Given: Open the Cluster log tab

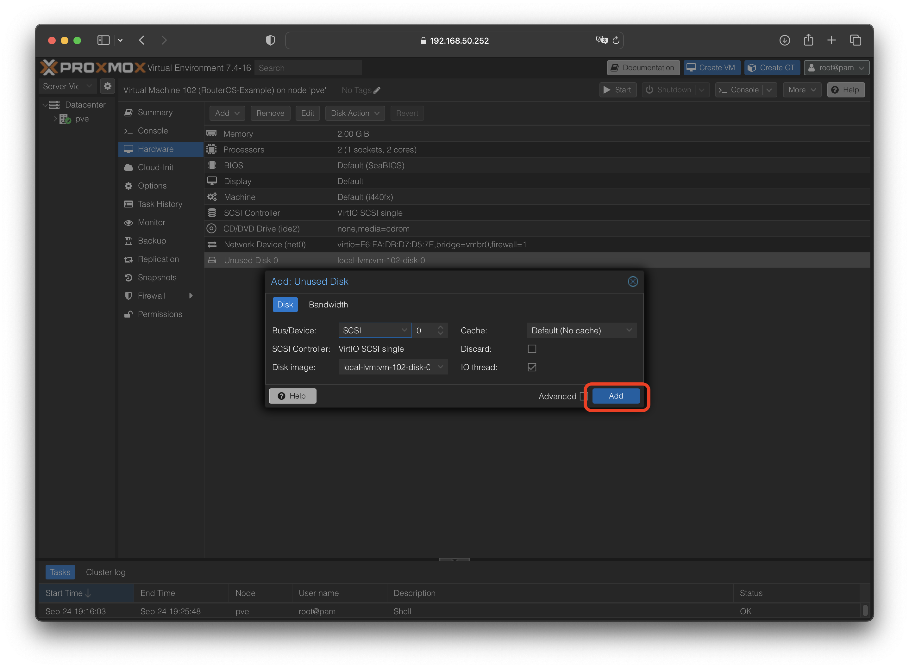Looking at the screenshot, I should click(x=106, y=572).
